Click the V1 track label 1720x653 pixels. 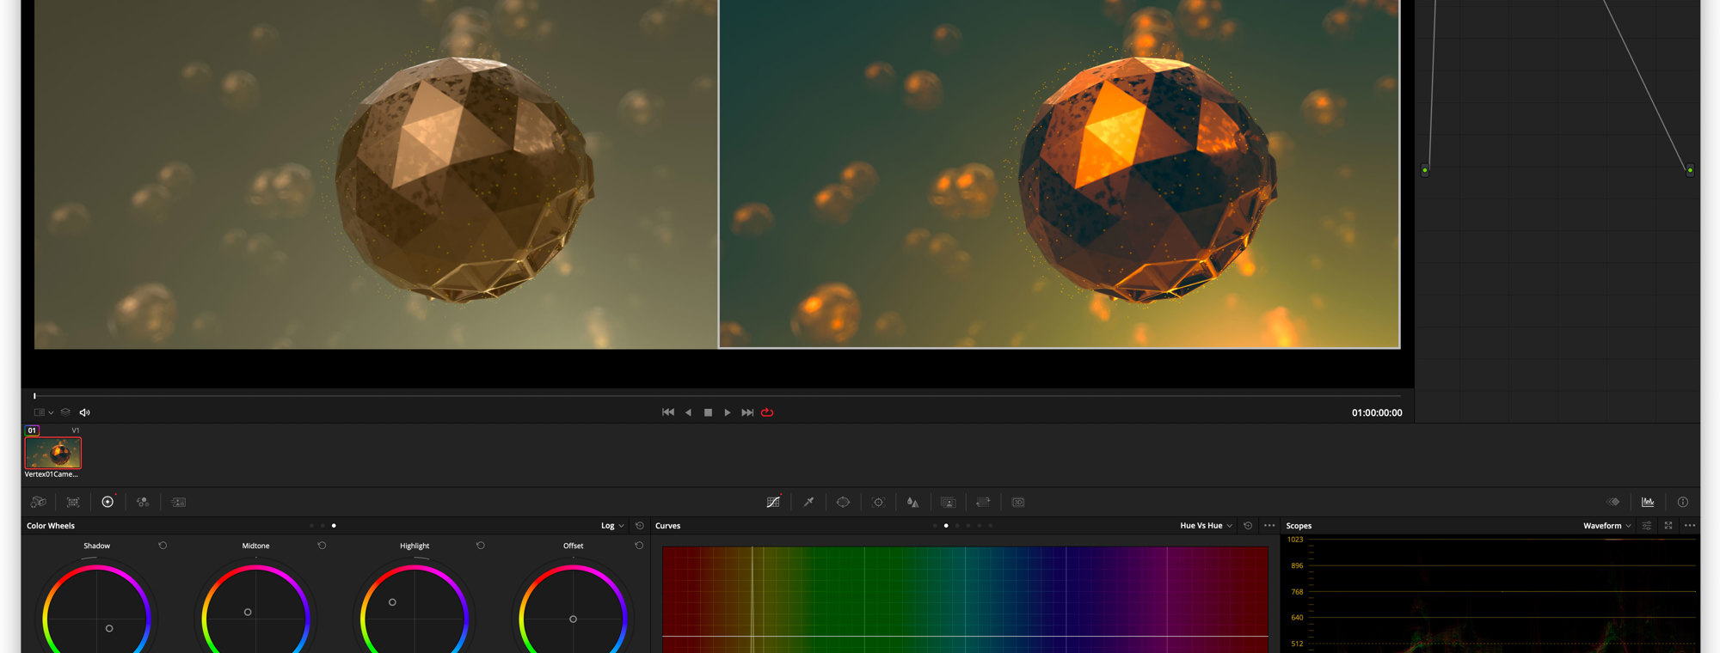pyautogui.click(x=76, y=430)
